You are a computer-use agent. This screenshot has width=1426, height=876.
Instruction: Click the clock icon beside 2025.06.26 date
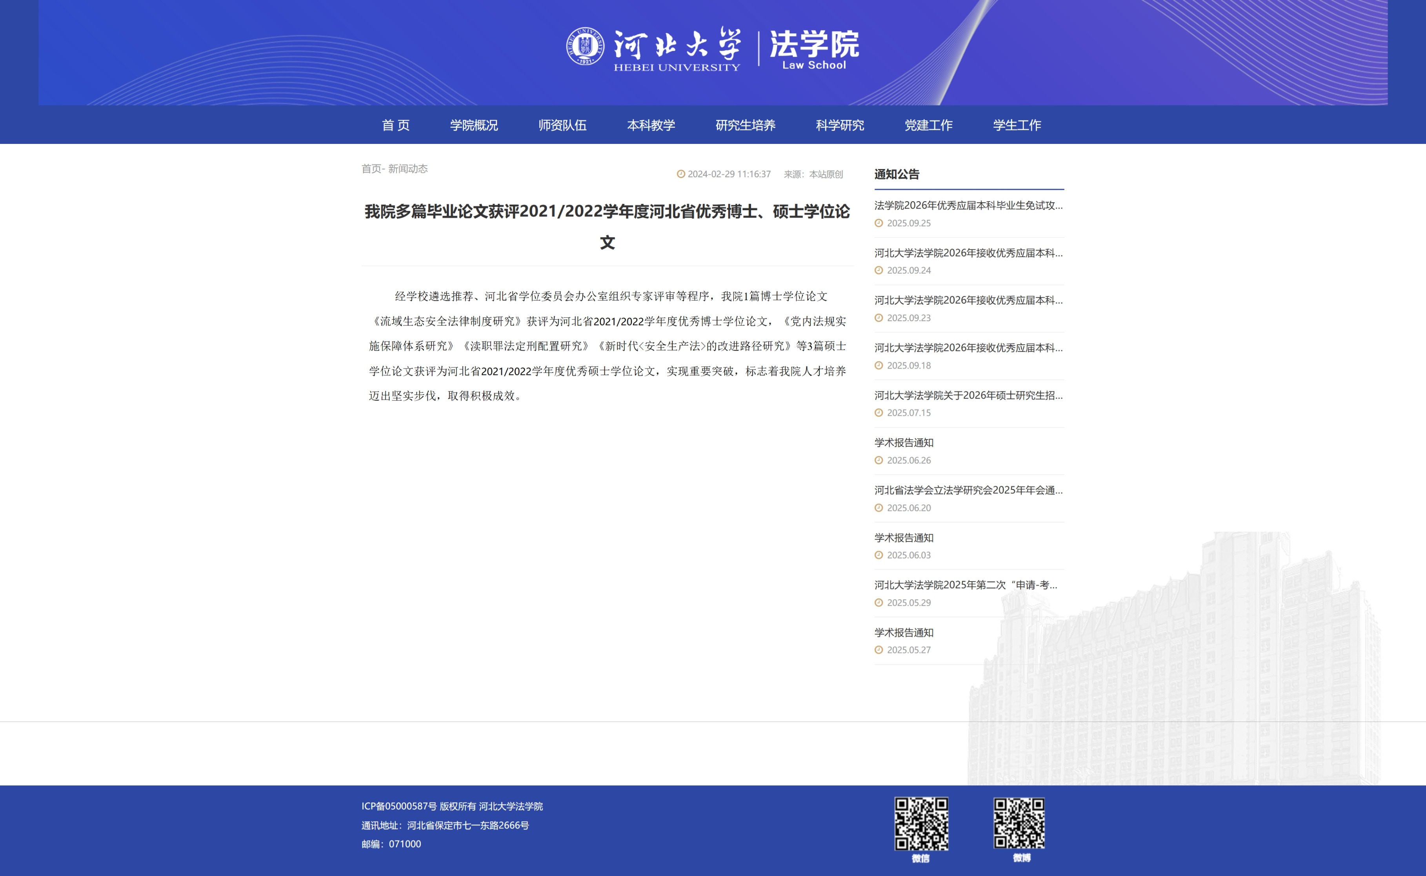click(x=879, y=461)
